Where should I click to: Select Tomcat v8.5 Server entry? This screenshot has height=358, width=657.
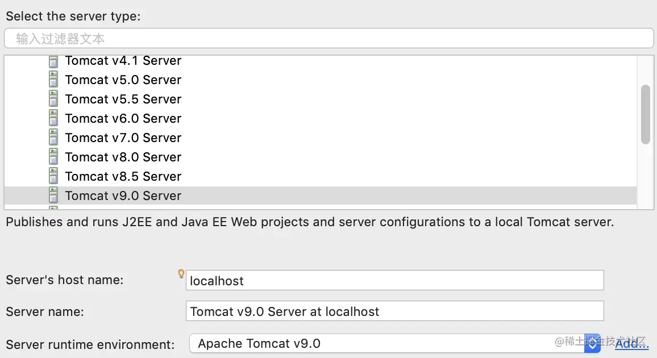[123, 177]
